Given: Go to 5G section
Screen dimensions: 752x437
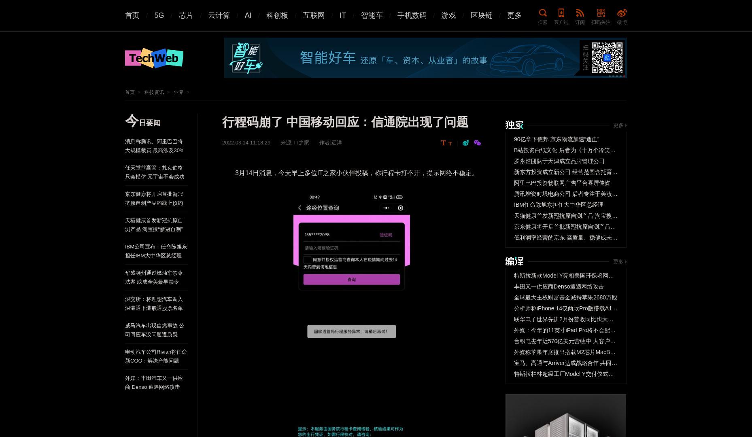Looking at the screenshot, I should click(x=159, y=15).
